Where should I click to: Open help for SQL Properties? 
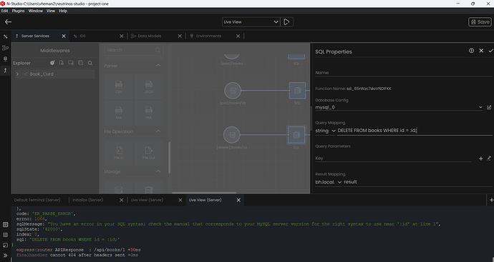[471, 51]
